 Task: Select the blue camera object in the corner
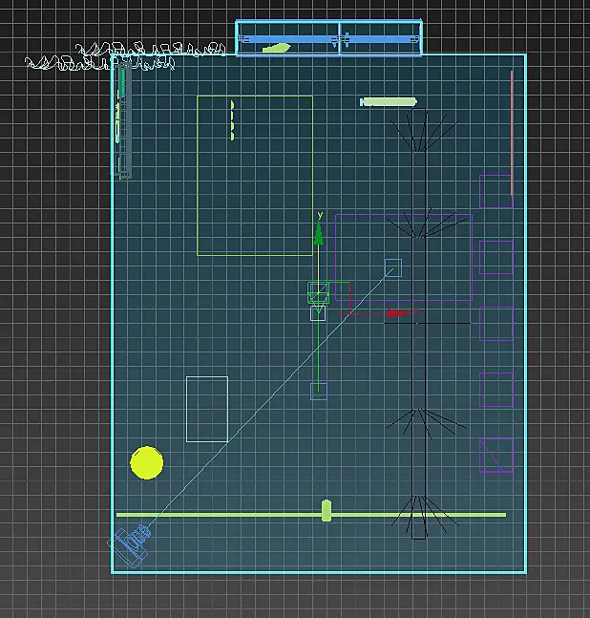tap(130, 545)
